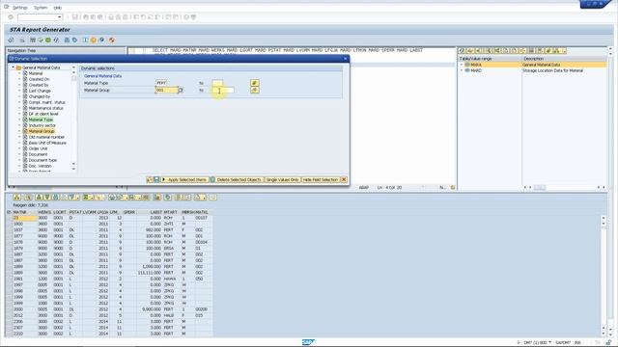Open multiple selection for Material Type
The height and width of the screenshot is (347, 618).
point(254,83)
